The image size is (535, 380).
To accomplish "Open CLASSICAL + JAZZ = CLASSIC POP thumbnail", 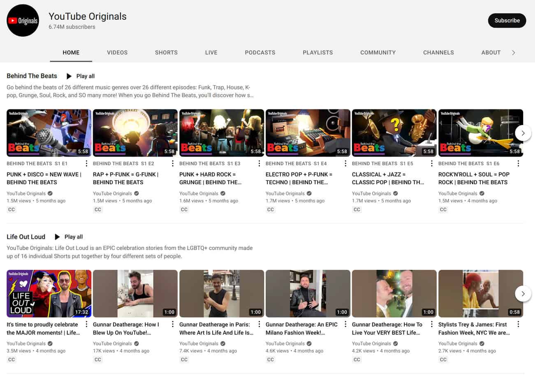I will pyautogui.click(x=394, y=133).
